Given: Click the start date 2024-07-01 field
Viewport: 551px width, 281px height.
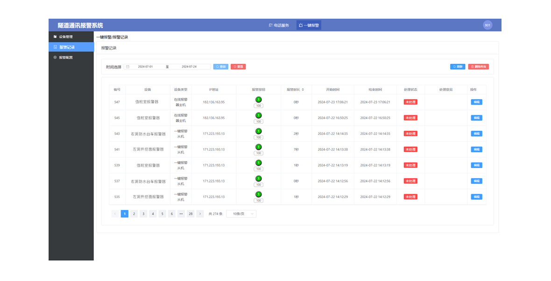Looking at the screenshot, I should coord(145,67).
